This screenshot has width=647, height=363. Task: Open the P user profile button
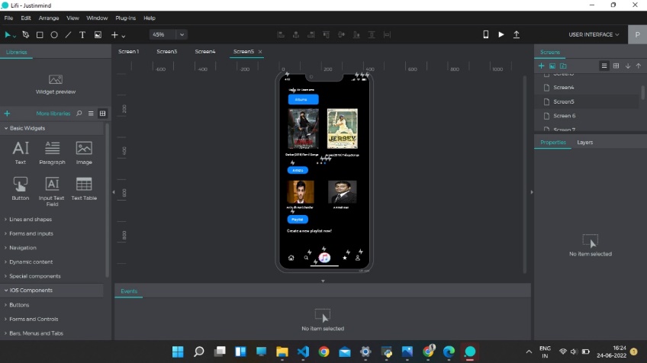pyautogui.click(x=638, y=34)
